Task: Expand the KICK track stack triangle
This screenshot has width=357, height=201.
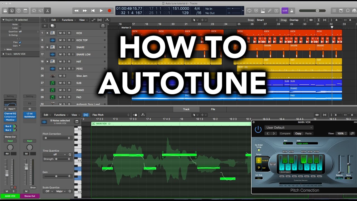Action: coord(47,33)
